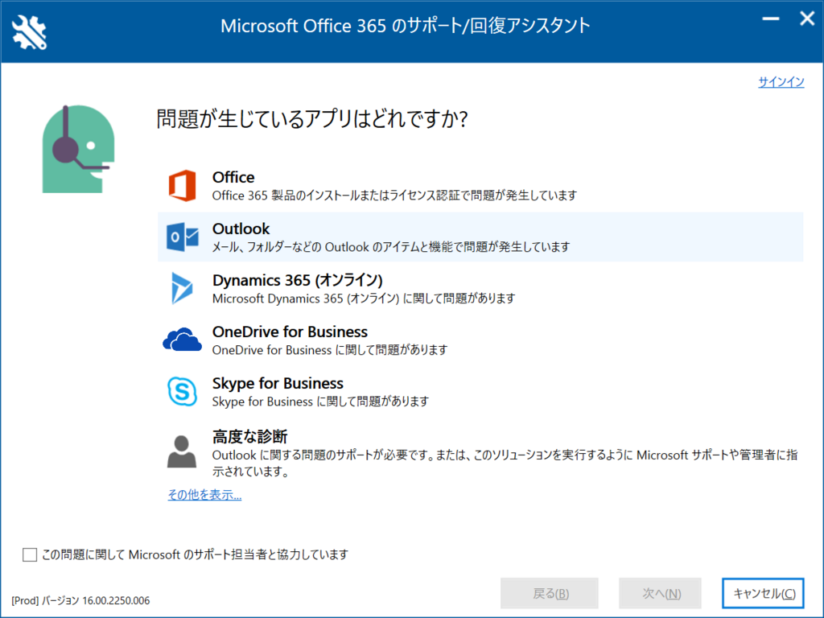Minimize the Support and Recovery Assistant window

pos(771,19)
